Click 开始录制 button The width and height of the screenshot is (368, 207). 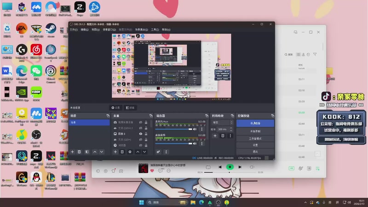point(255,131)
